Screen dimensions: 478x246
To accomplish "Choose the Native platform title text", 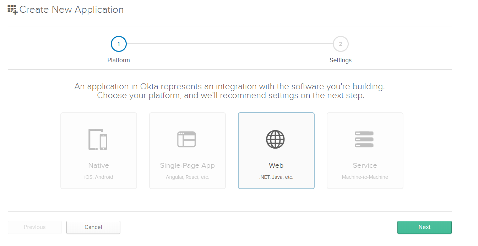I will coord(99,165).
